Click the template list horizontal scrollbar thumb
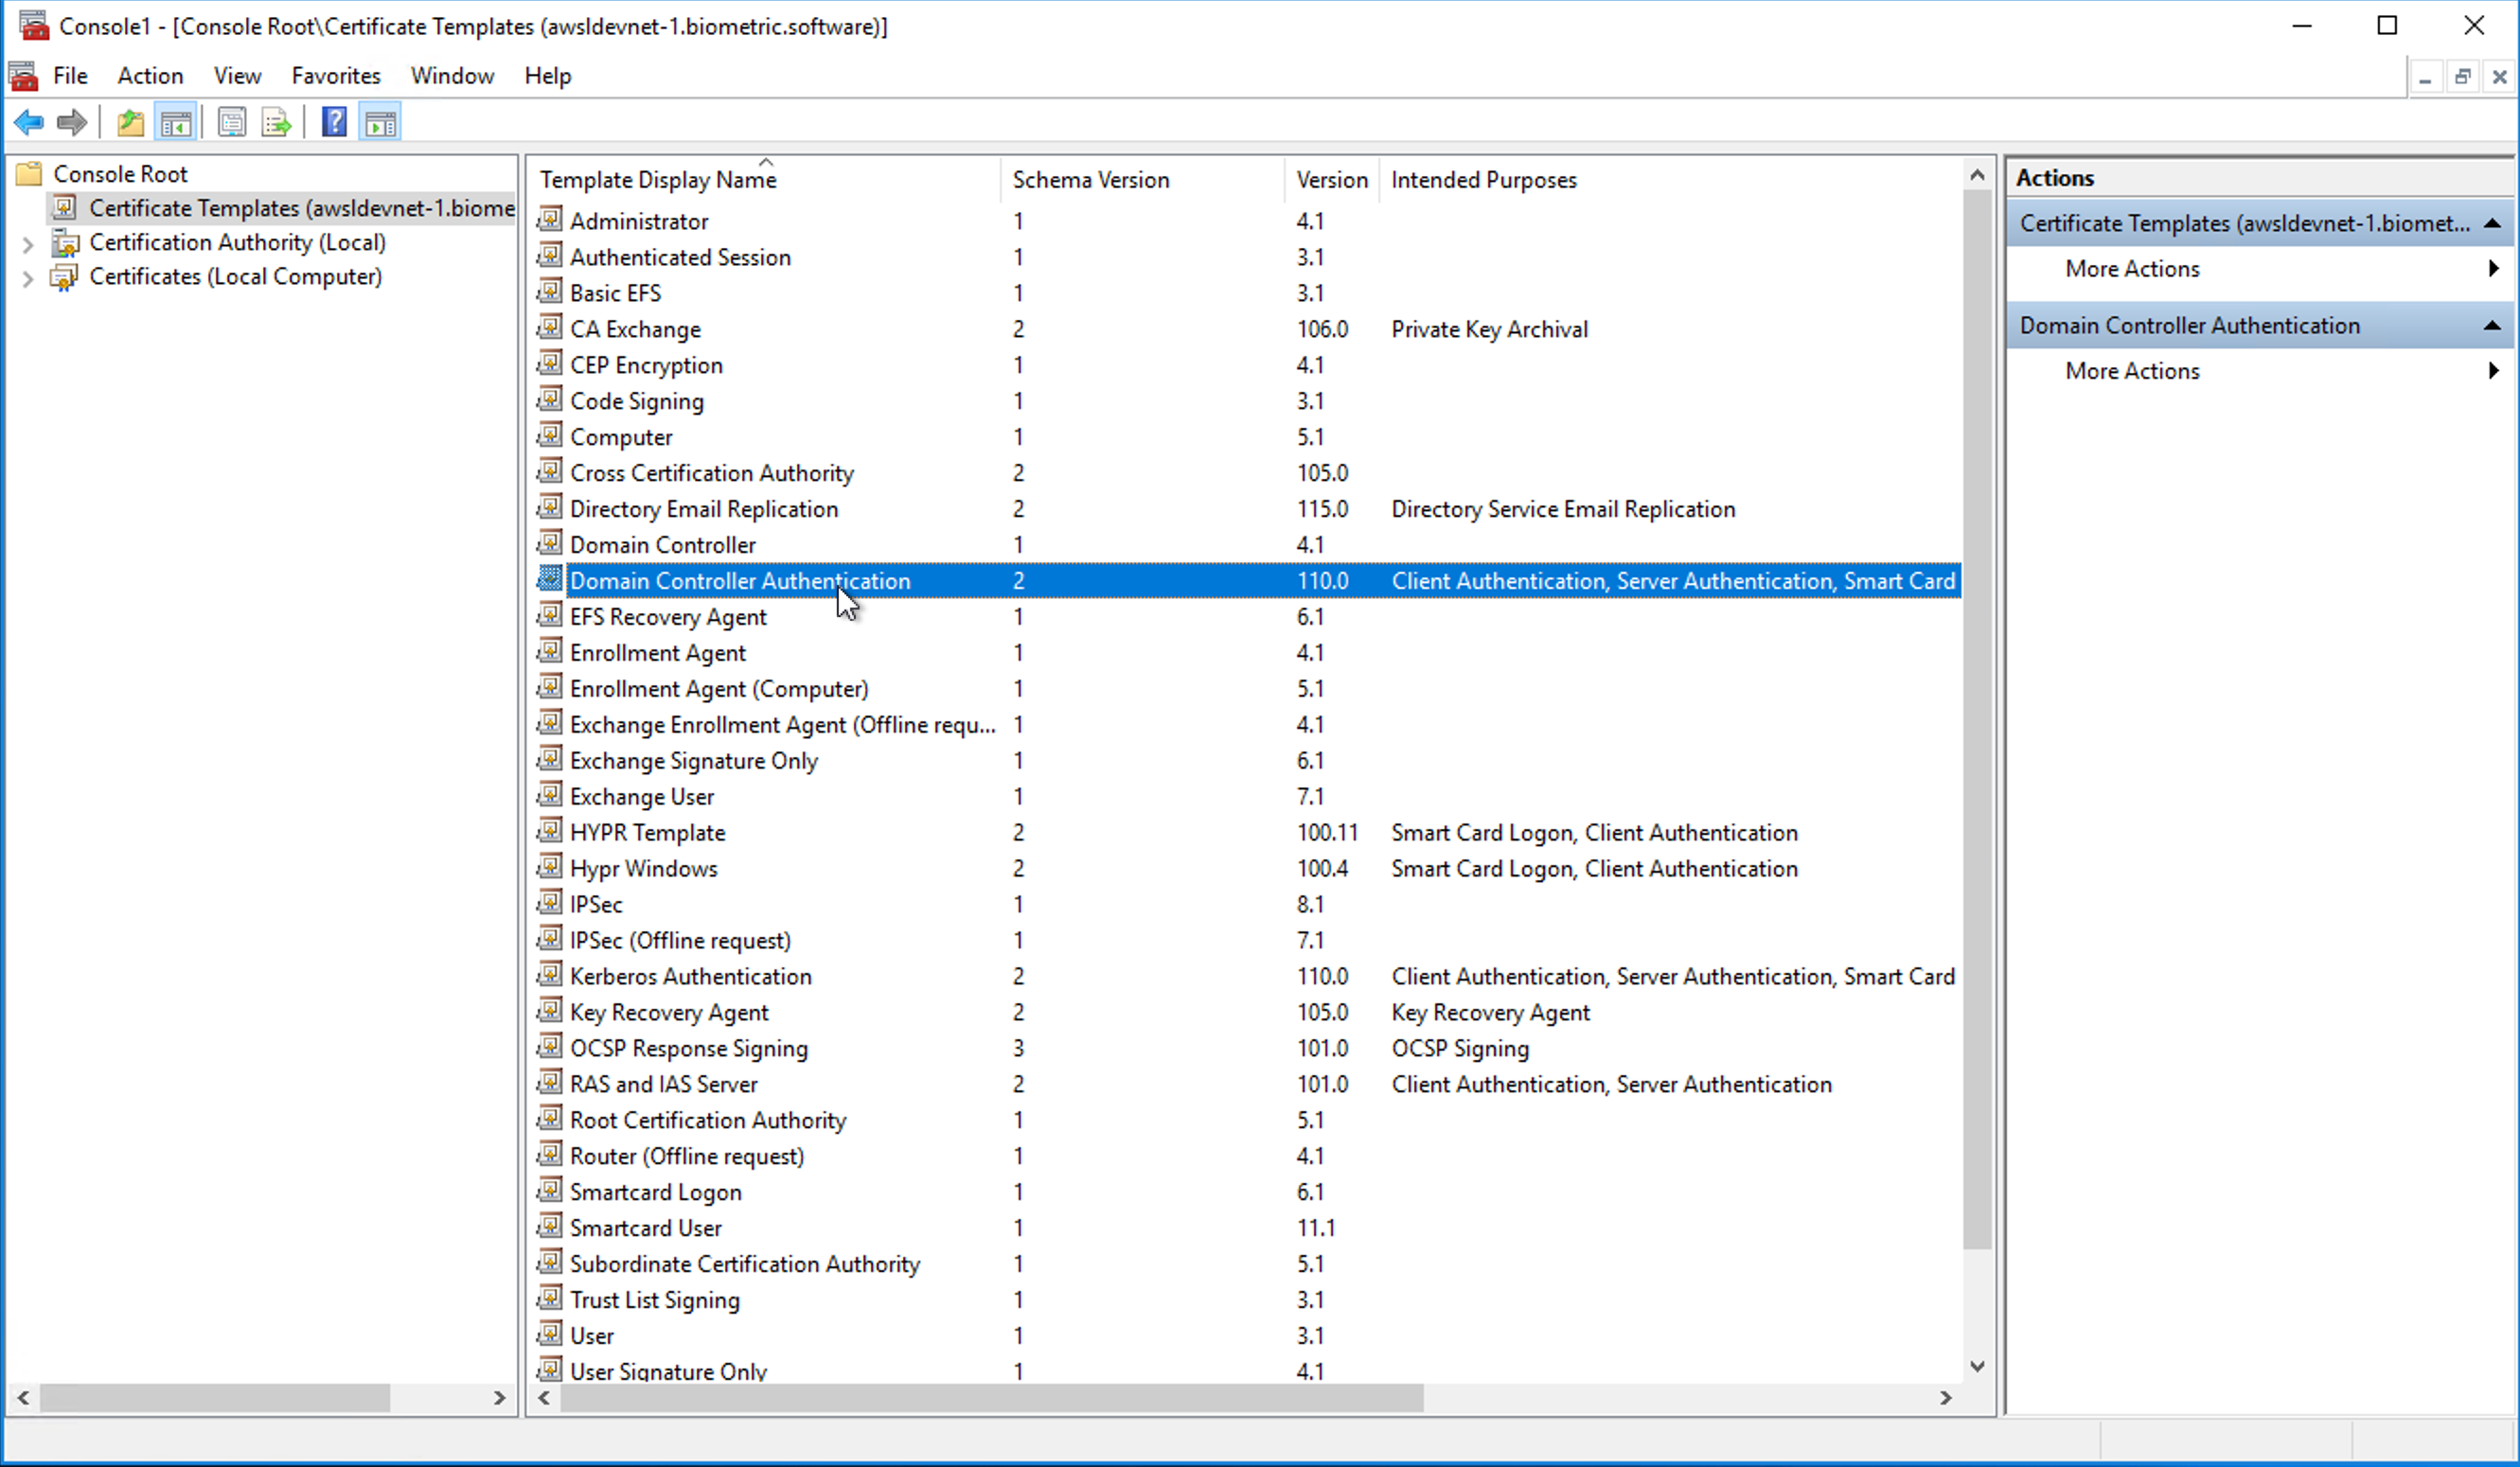Screen dimensions: 2520x1467 [x=992, y=1397]
